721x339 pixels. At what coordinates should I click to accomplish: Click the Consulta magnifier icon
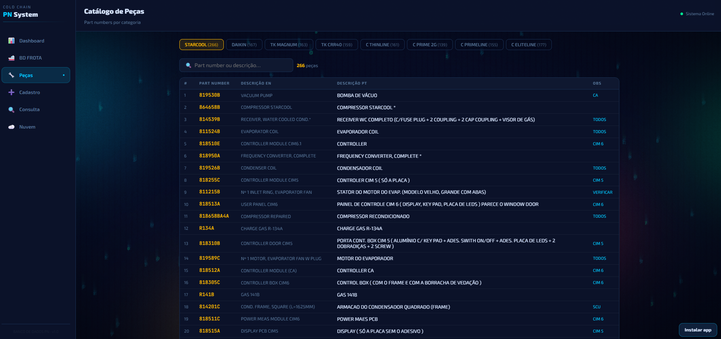tap(11, 110)
